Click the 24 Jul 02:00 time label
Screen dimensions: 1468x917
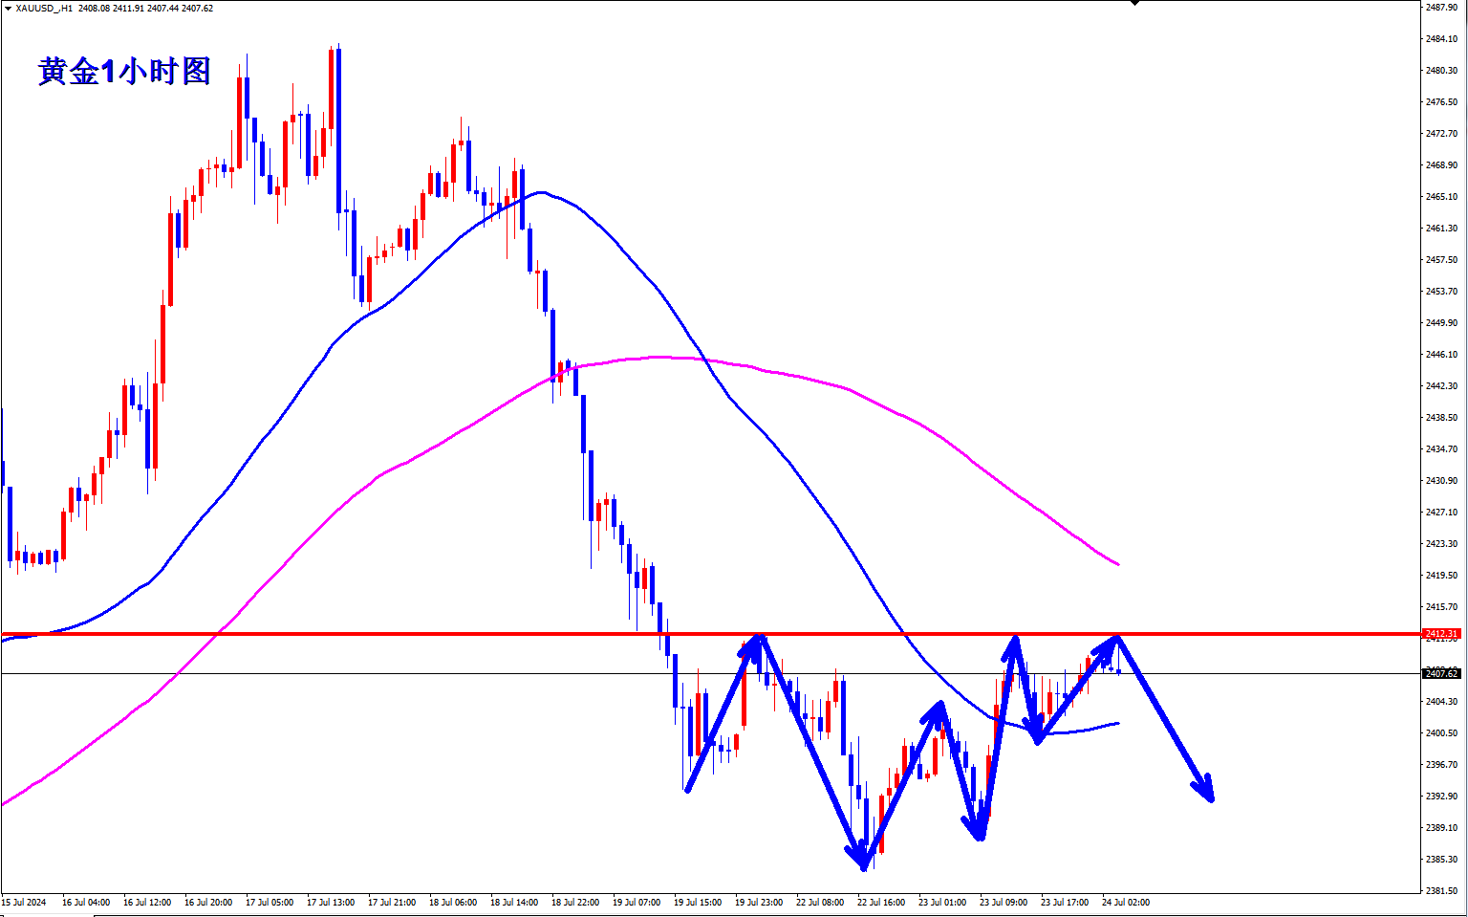click(1126, 903)
